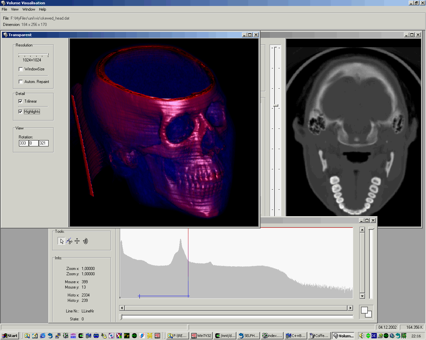The width and height of the screenshot is (426, 340).
Task: Click the red X quick launch icon
Action: pyautogui.click(x=119, y=336)
